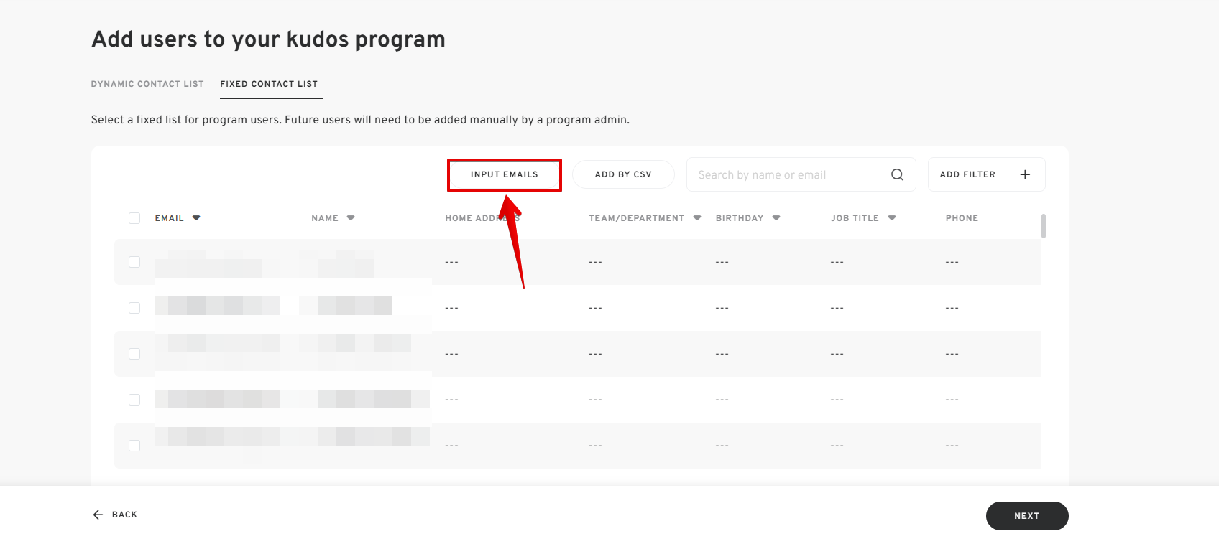Click the Add by CSV button
Screen dimensions: 1219x539
[x=623, y=174]
